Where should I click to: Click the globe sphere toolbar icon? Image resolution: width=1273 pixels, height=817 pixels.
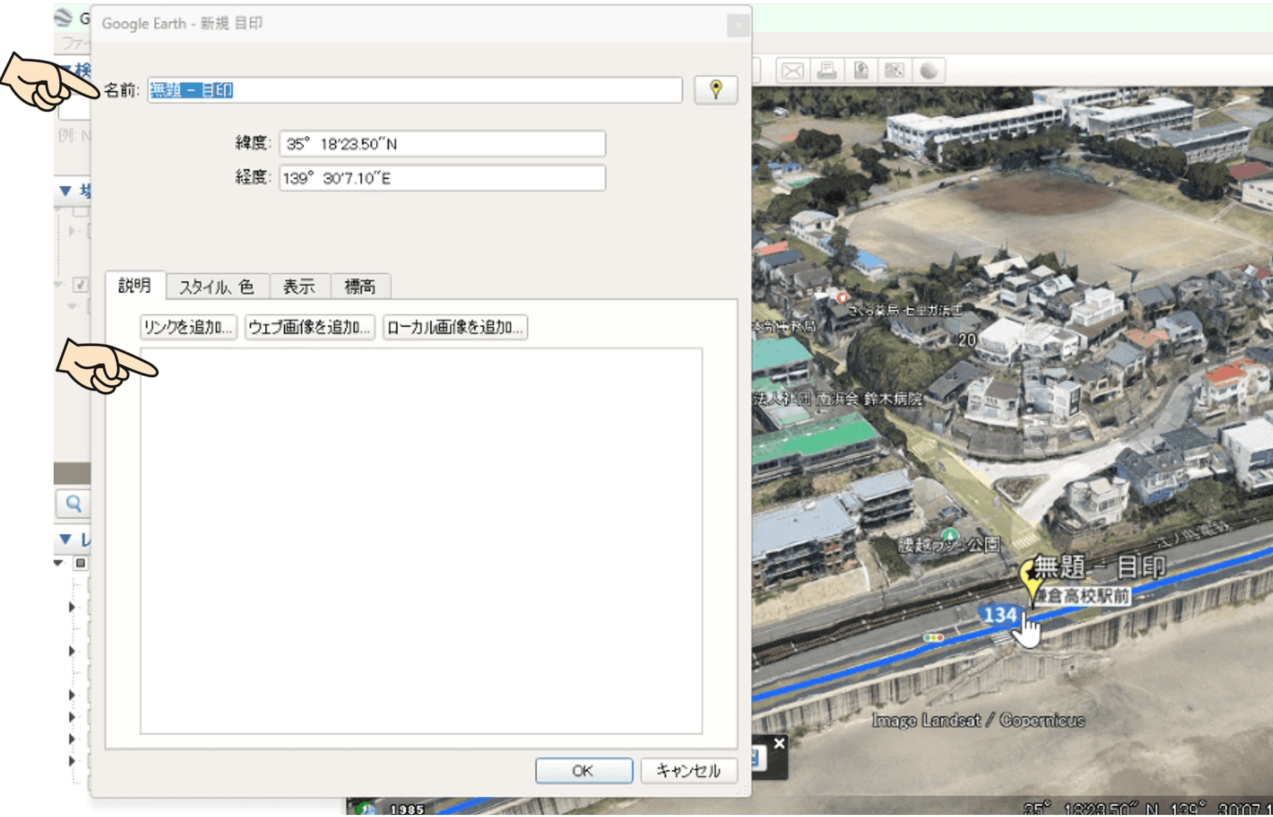(928, 70)
